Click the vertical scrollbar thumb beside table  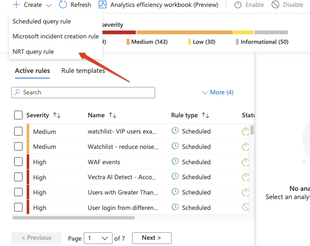pyautogui.click(x=252, y=130)
